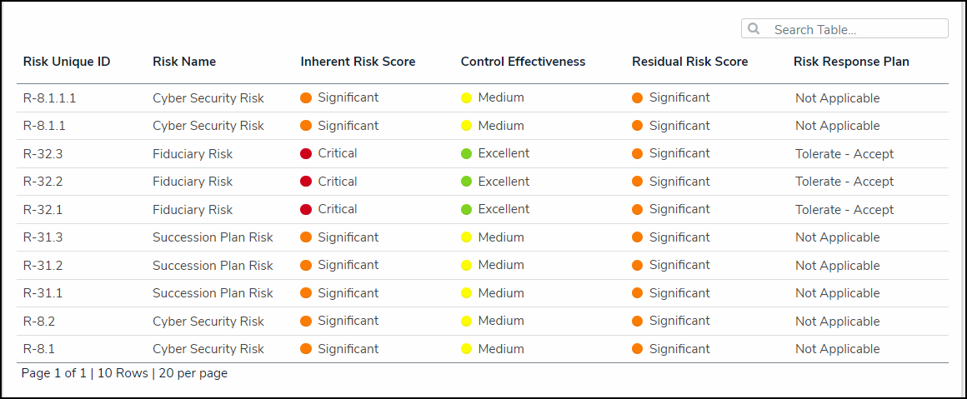Click orange Significant inherent dot for R-31.3
967x399 pixels.
tap(306, 237)
